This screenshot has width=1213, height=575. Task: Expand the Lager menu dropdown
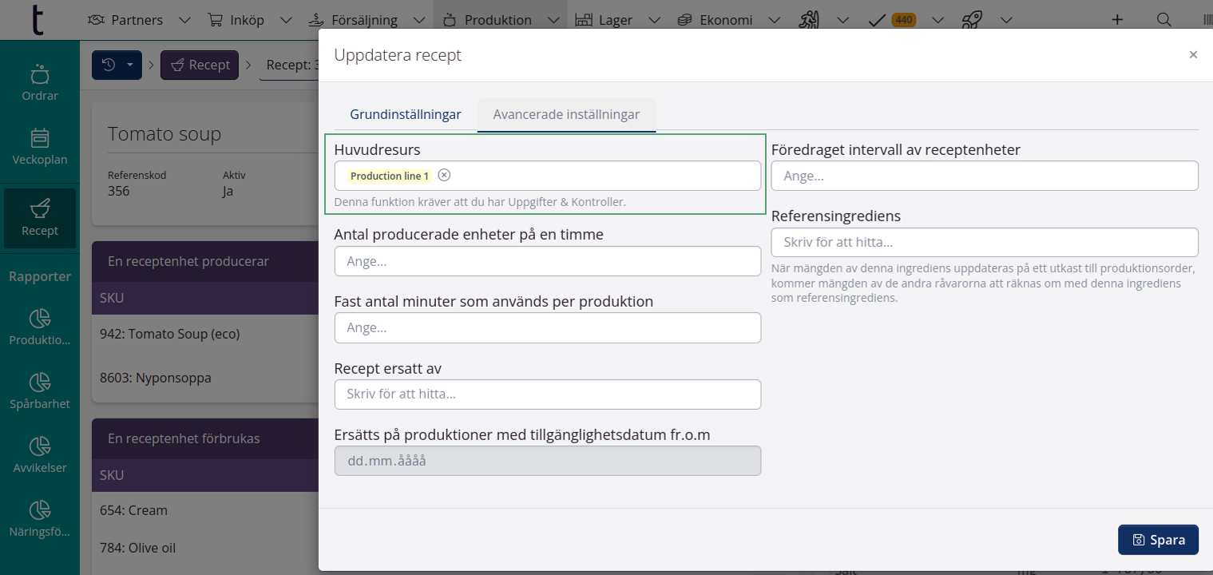[654, 20]
